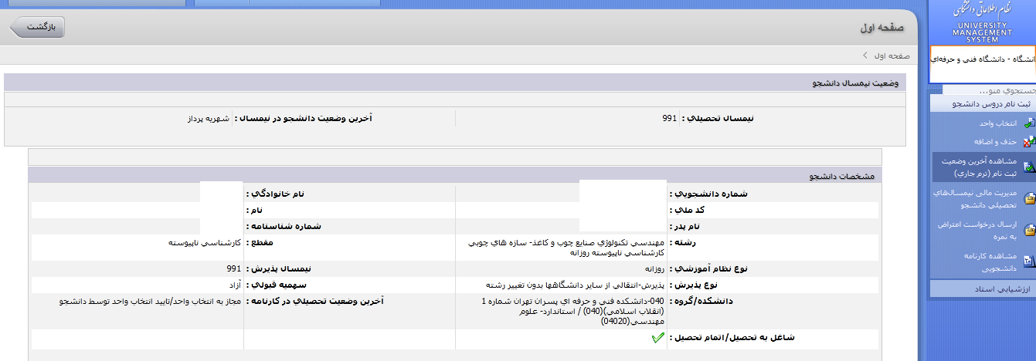
Task: Click the شهریه پرداز status value
Action: coord(209,119)
